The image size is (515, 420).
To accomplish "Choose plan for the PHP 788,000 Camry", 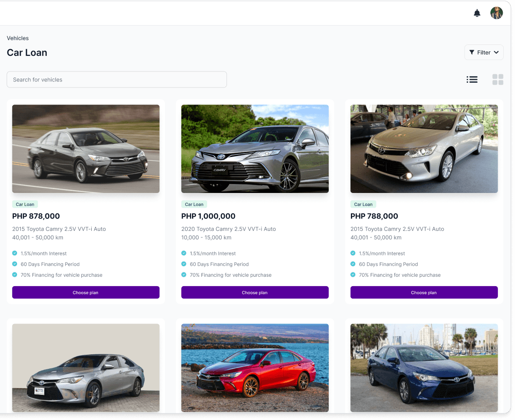I will click(424, 292).
